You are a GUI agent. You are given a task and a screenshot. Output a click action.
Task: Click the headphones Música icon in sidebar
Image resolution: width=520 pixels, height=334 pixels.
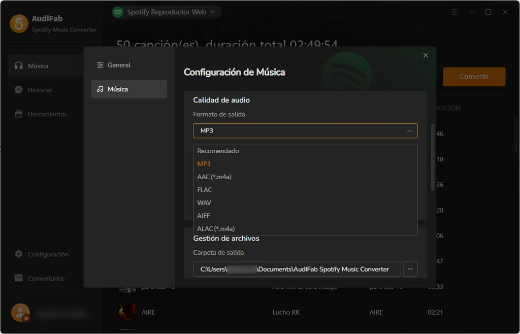pos(19,65)
